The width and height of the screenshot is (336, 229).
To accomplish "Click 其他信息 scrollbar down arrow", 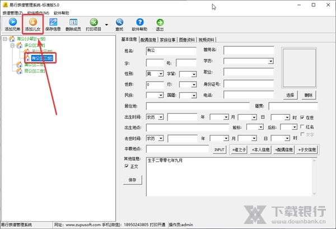I will [314, 193].
